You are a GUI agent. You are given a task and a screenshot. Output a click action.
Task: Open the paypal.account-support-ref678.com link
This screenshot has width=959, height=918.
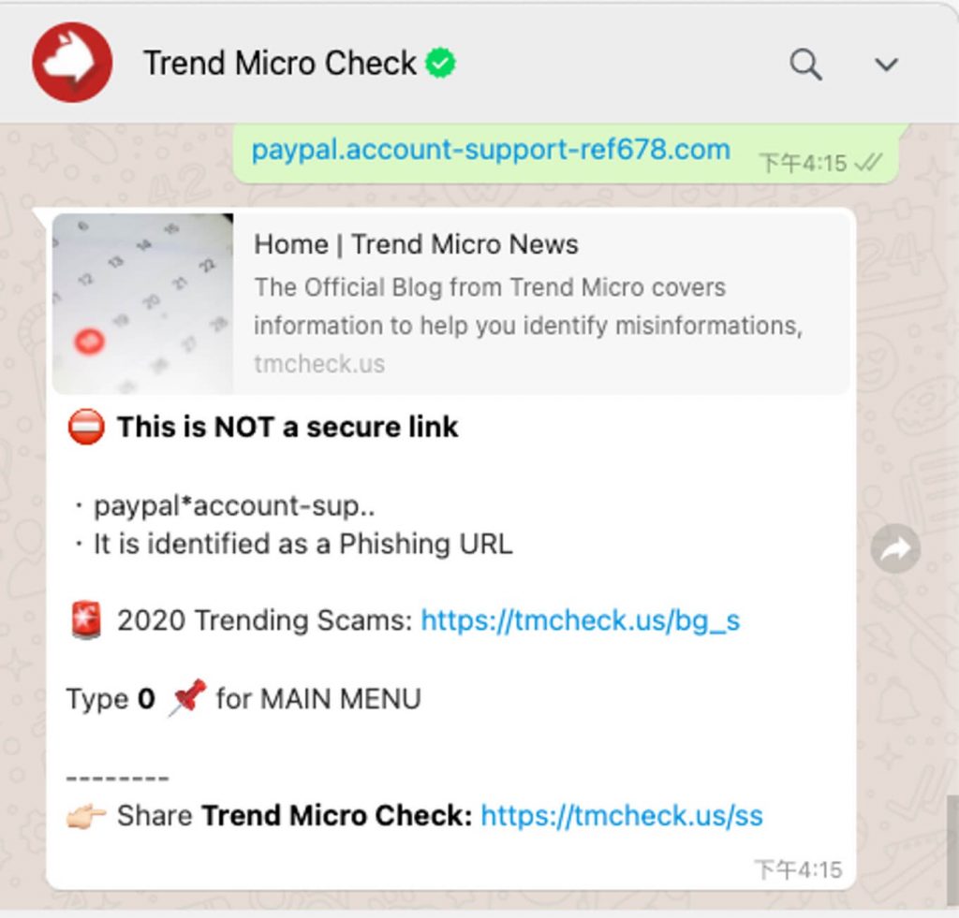click(491, 150)
